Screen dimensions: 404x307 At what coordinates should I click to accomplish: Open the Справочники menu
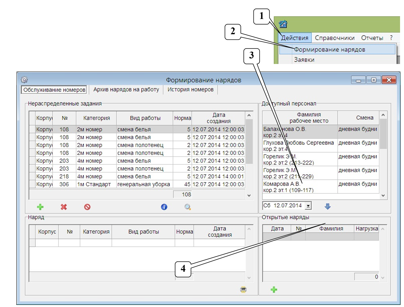[x=334, y=38]
